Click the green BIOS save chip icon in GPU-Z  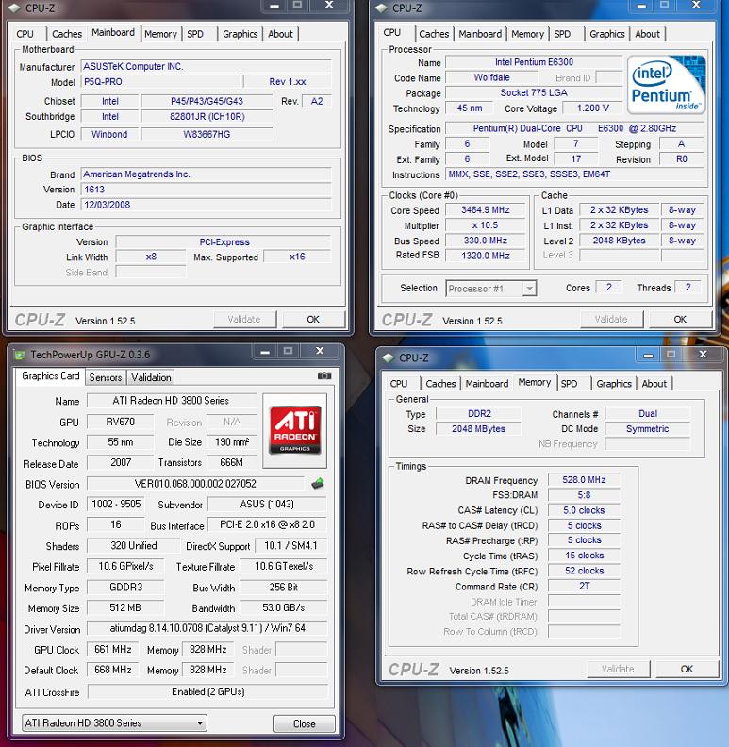coord(318,484)
